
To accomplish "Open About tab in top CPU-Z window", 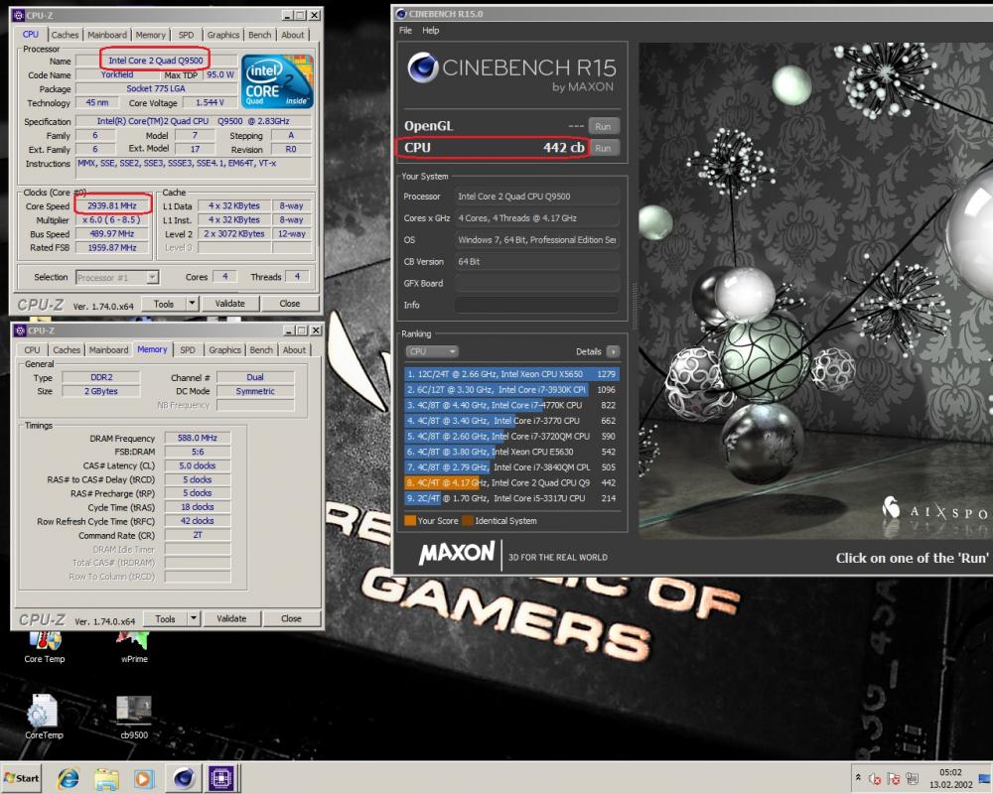I will (x=293, y=35).
